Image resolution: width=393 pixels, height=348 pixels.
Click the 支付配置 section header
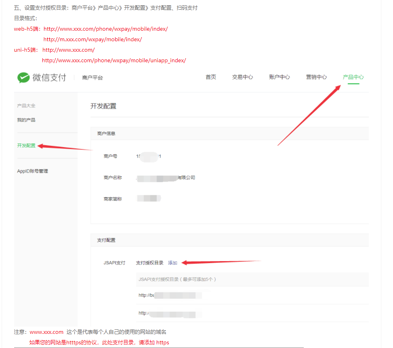(106, 240)
